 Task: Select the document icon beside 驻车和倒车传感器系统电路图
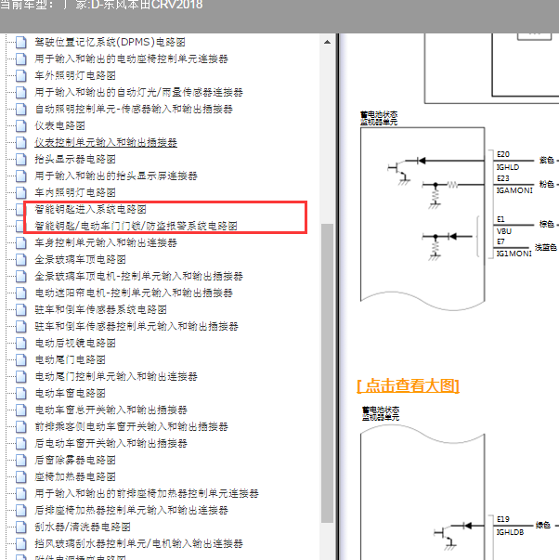point(21,309)
